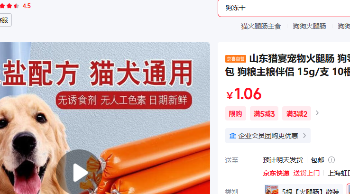Open 企业会员团购更优惠 chevron arrow
350x194 pixels.
[304, 136]
